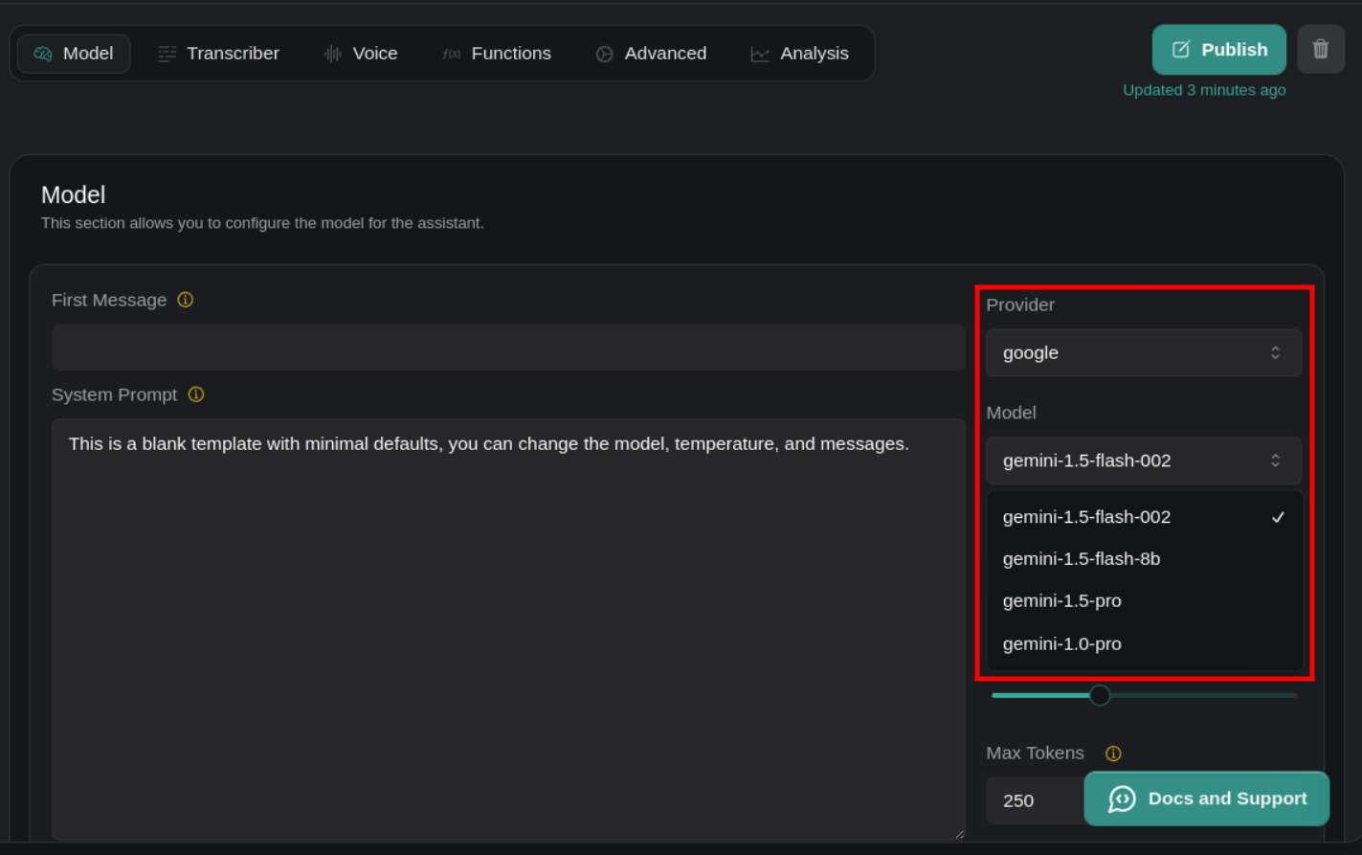Choose the gemini-1.5-pro option
This screenshot has height=855, width=1362.
tap(1062, 601)
